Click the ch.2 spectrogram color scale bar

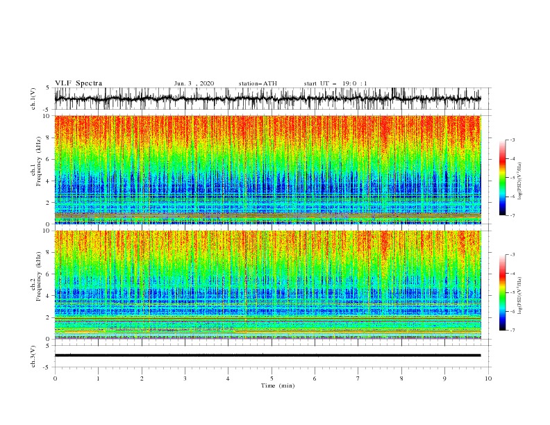502,292
